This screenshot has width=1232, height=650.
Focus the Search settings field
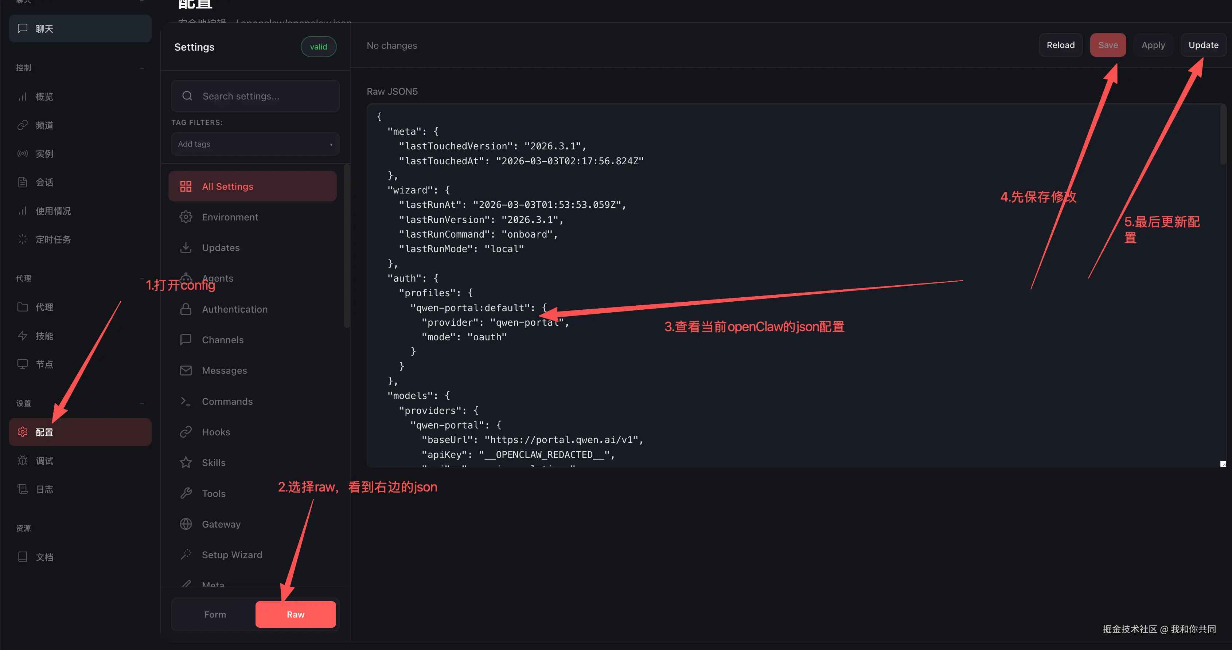255,96
